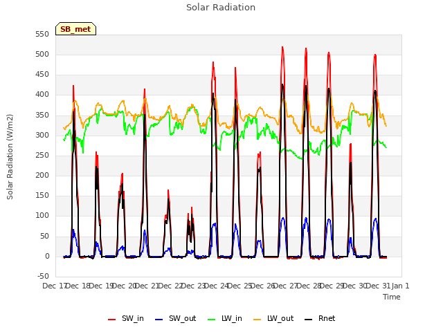Viewport: 443px width, 332px height.
Task: Click the Time x-axis label
Action: point(392,297)
